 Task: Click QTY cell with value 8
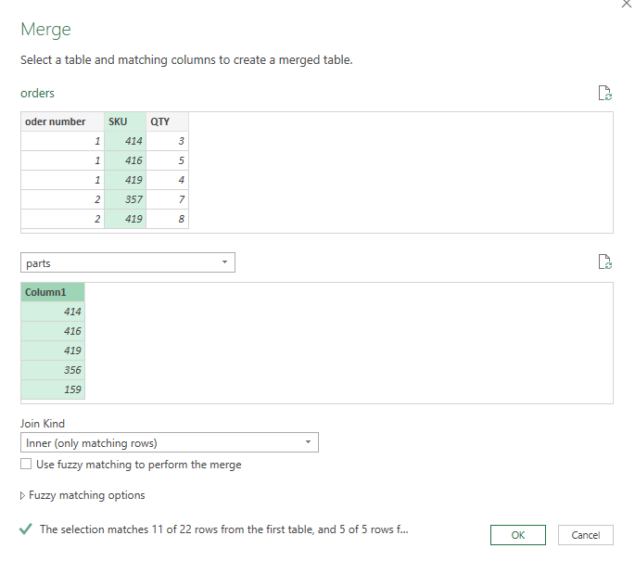coord(167,219)
